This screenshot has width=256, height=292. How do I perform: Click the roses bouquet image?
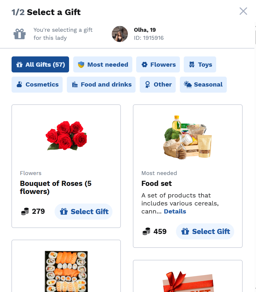pos(66,136)
